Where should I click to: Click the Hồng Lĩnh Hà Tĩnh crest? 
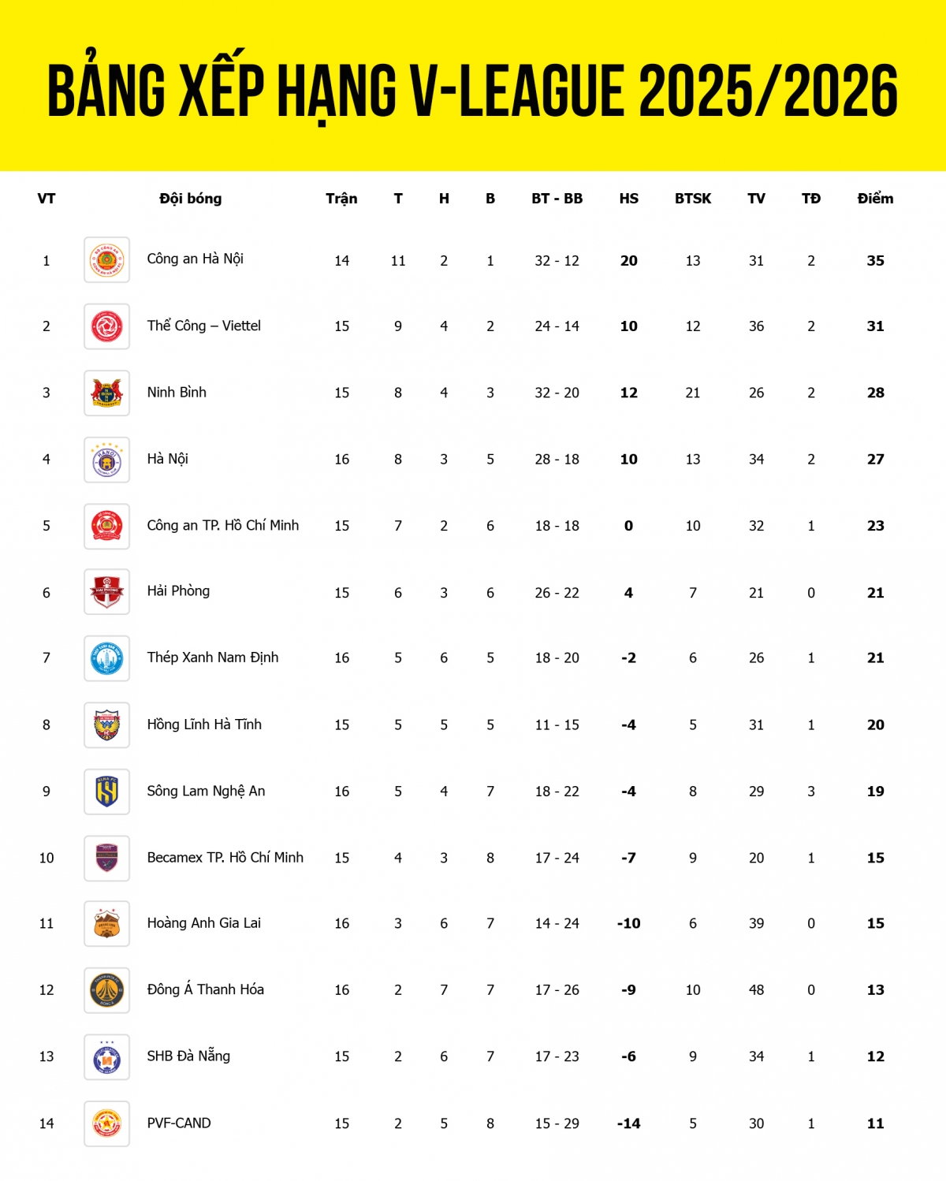(107, 725)
